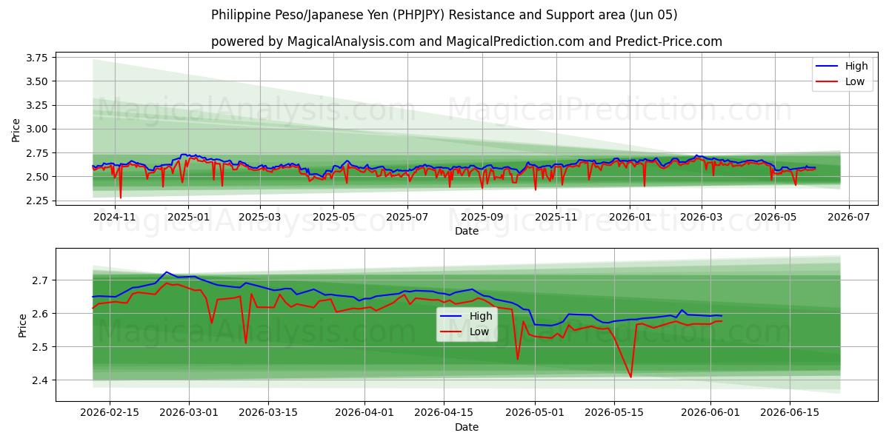Click the top chart 'Date' axis label

pos(467,231)
